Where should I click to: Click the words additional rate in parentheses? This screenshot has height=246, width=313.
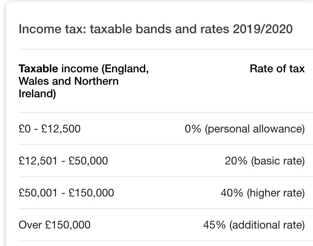point(267,225)
